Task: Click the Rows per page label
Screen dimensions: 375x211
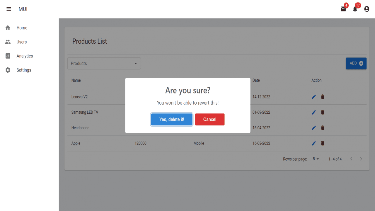Action: 295,159
